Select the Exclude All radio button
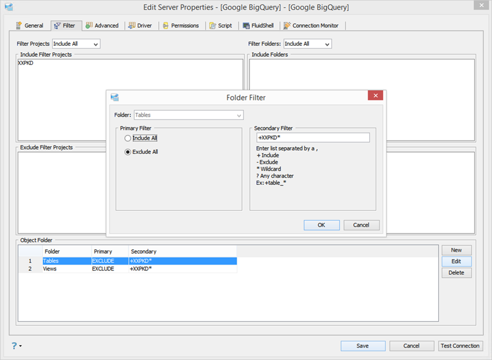Viewport: 492px width, 360px height. tap(128, 152)
